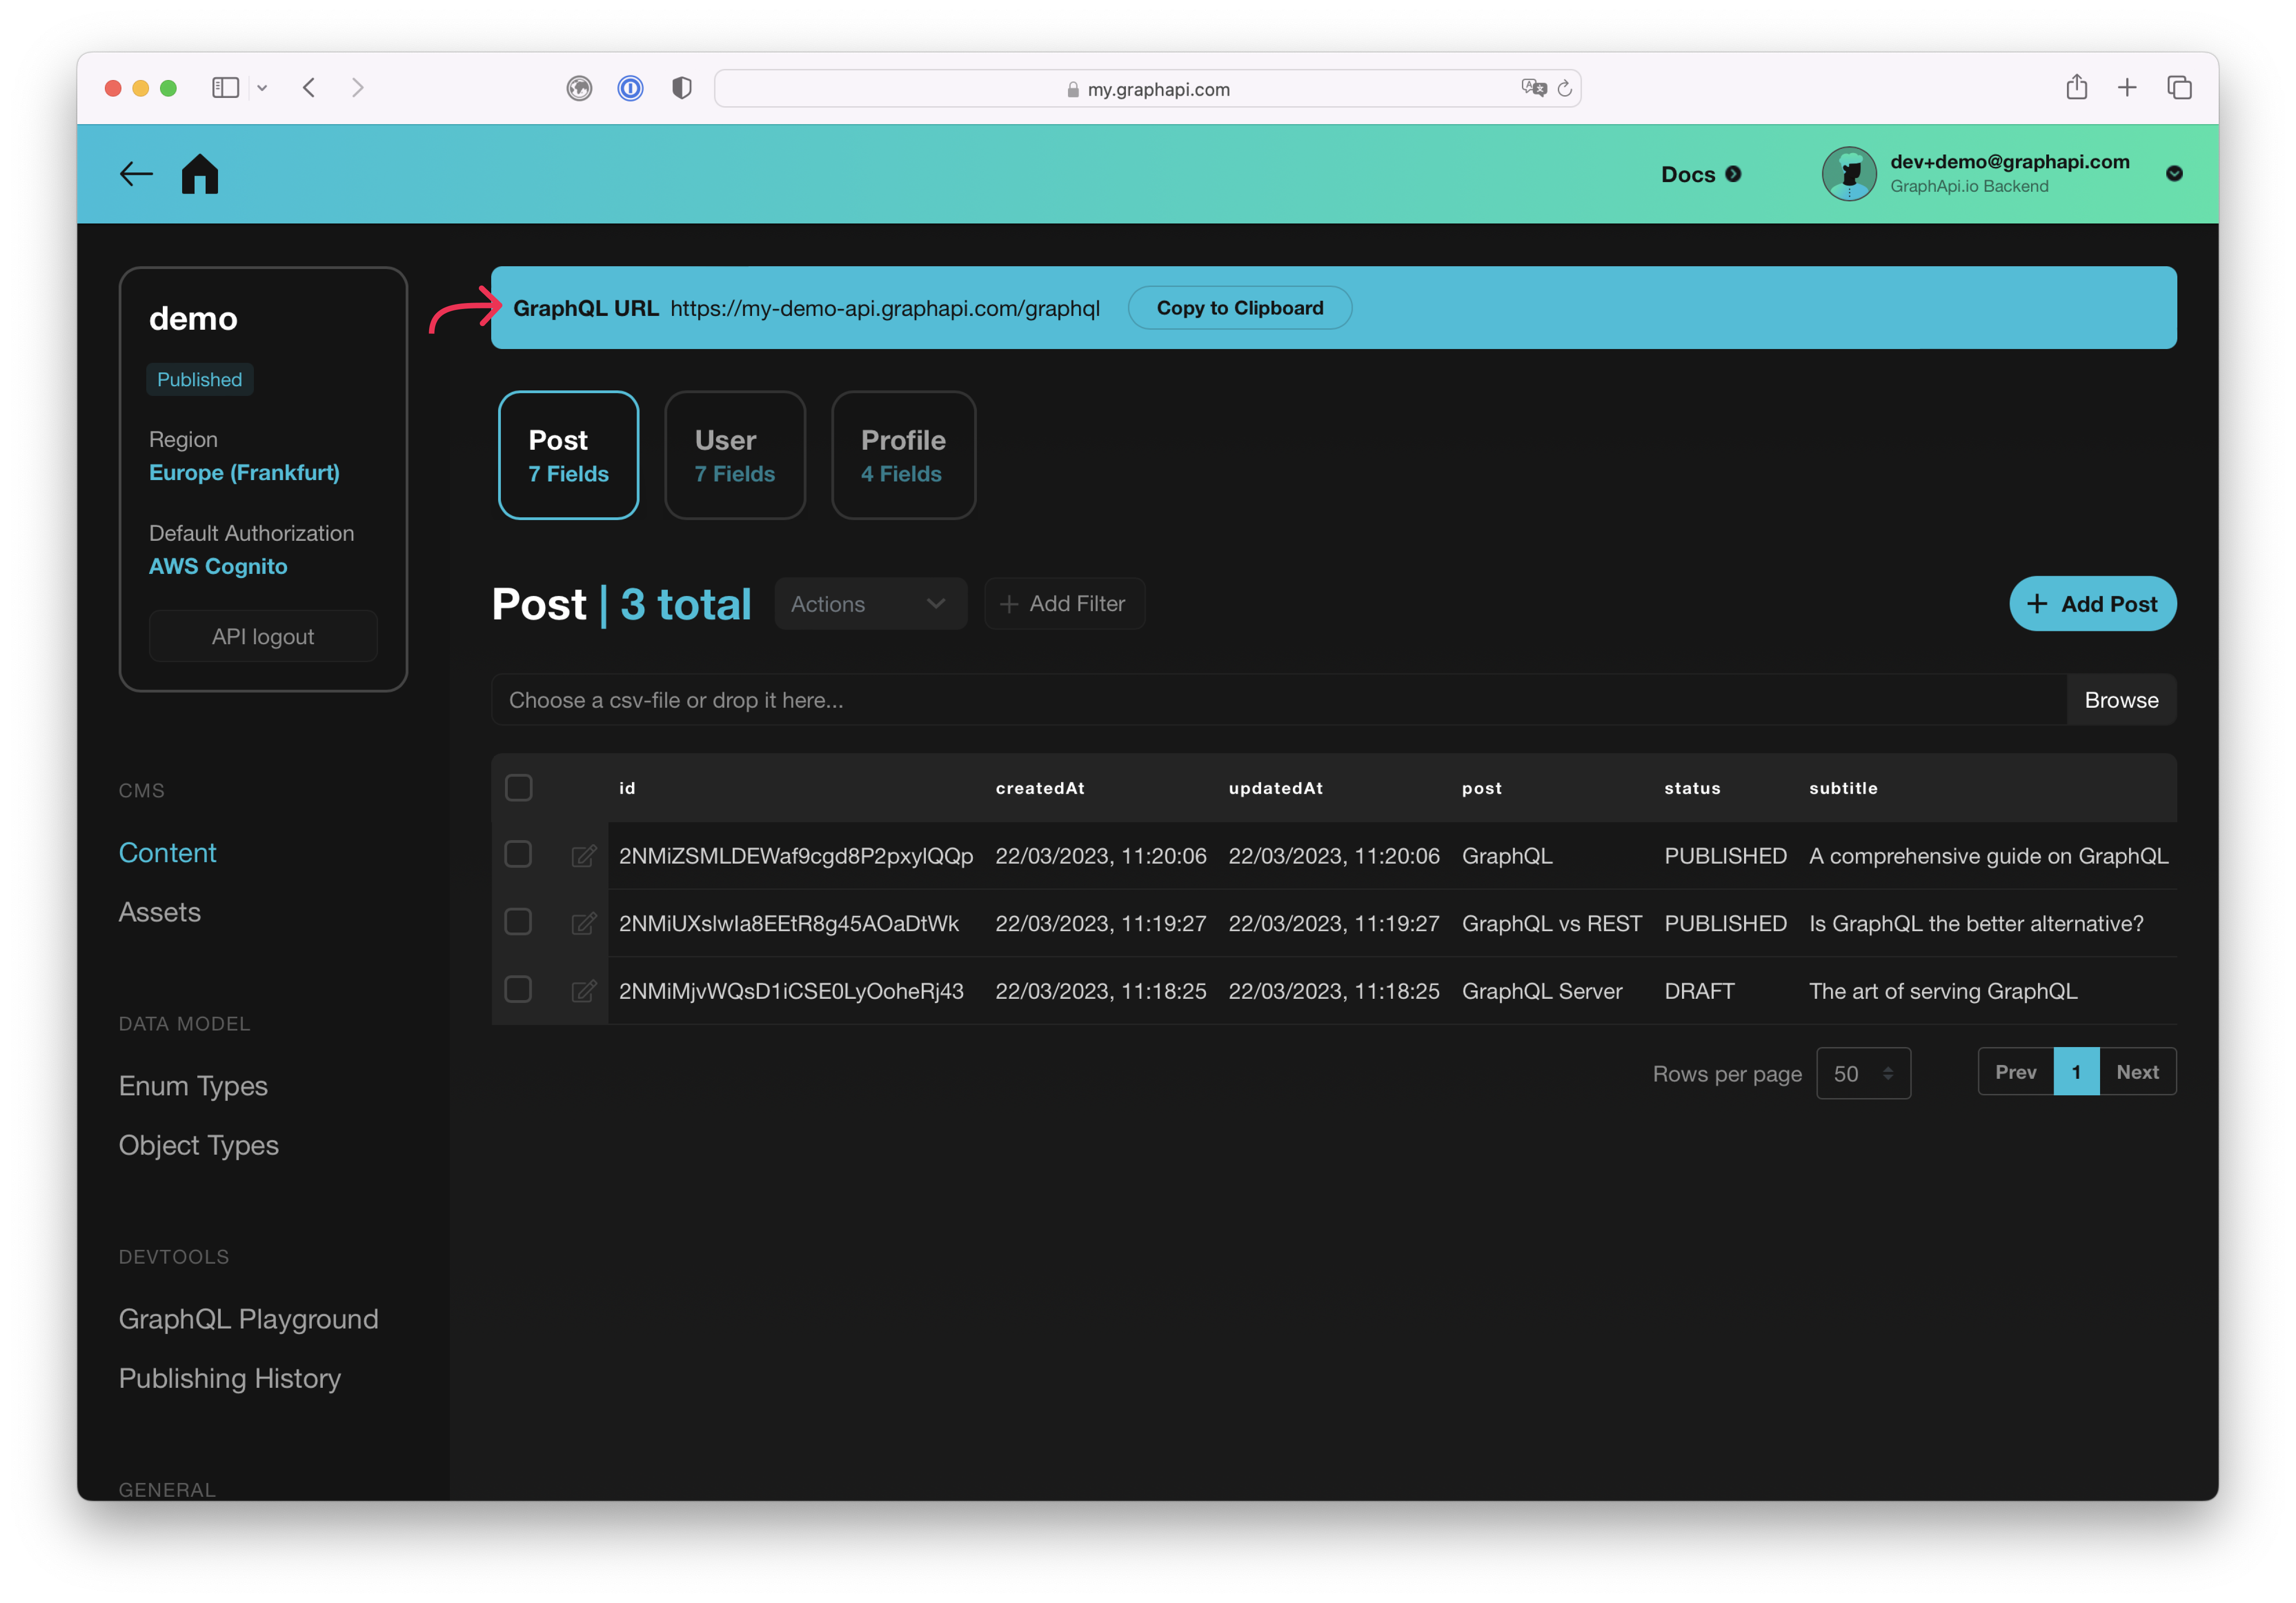Check the row for 2NMiZSMLDEWaf9cgd8P2pxylQQp
This screenshot has width=2296, height=1603.
518,855
